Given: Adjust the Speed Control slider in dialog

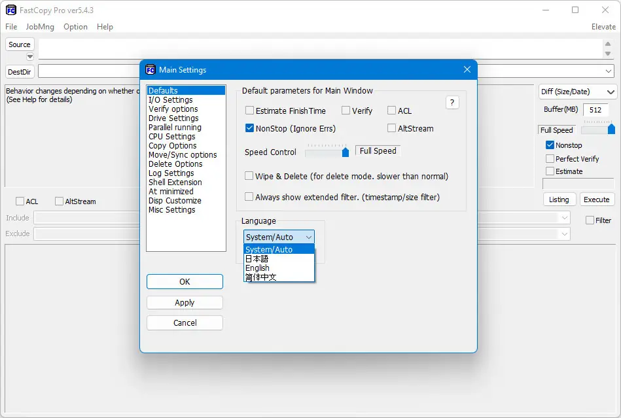Looking at the screenshot, I should 346,152.
